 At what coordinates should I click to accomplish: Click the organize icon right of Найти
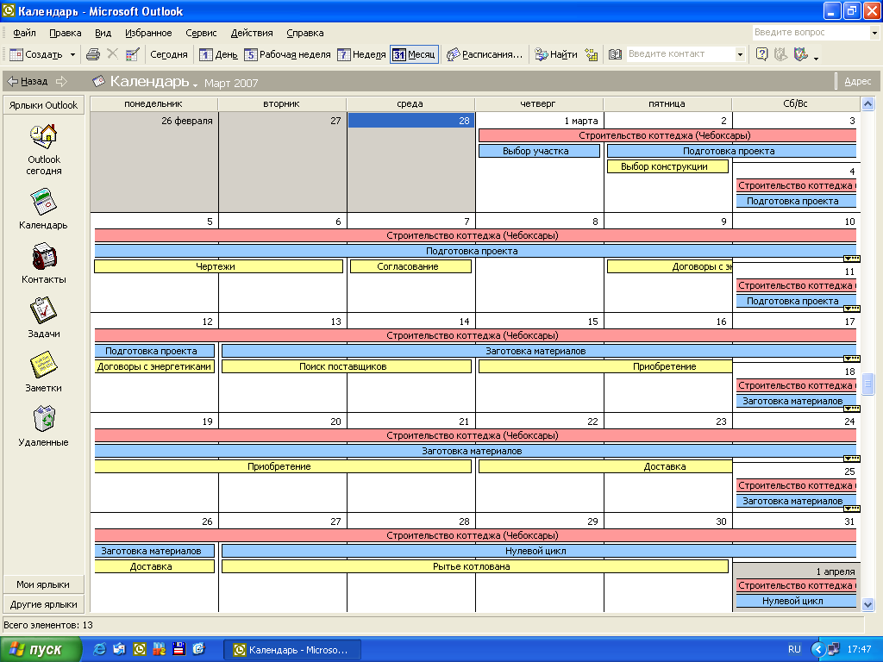(592, 54)
